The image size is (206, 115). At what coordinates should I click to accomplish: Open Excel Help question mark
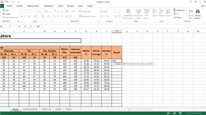[x=191, y=2]
